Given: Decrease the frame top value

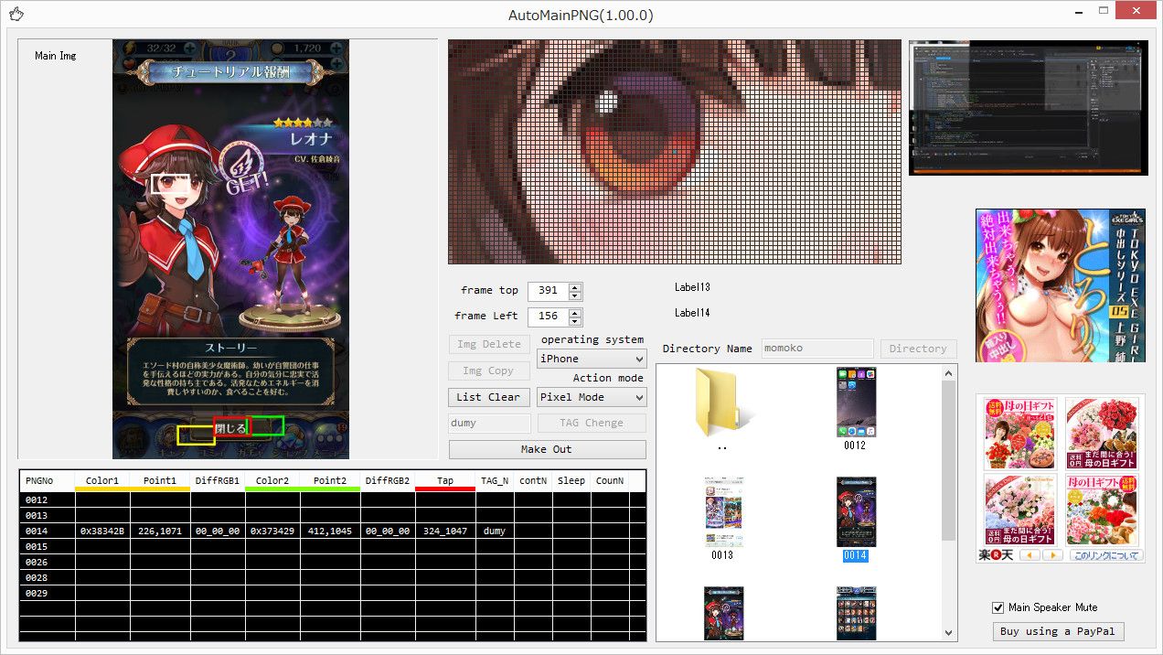Looking at the screenshot, I should [574, 296].
